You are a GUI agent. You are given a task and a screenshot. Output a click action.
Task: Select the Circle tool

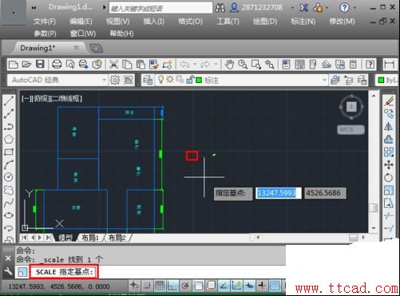click(9, 177)
